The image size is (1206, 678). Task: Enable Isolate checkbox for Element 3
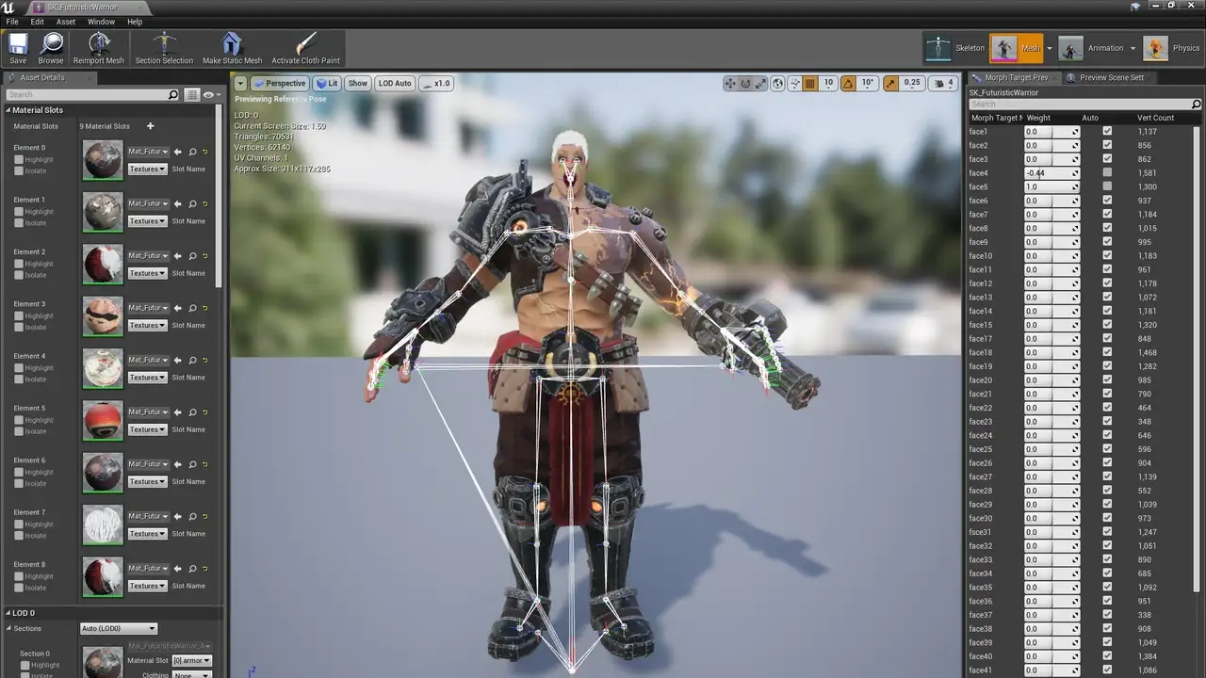[x=19, y=327]
